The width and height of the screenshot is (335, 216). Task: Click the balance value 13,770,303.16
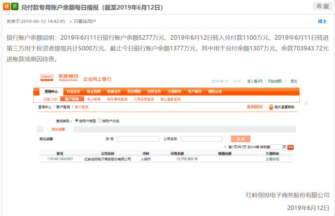187,159
